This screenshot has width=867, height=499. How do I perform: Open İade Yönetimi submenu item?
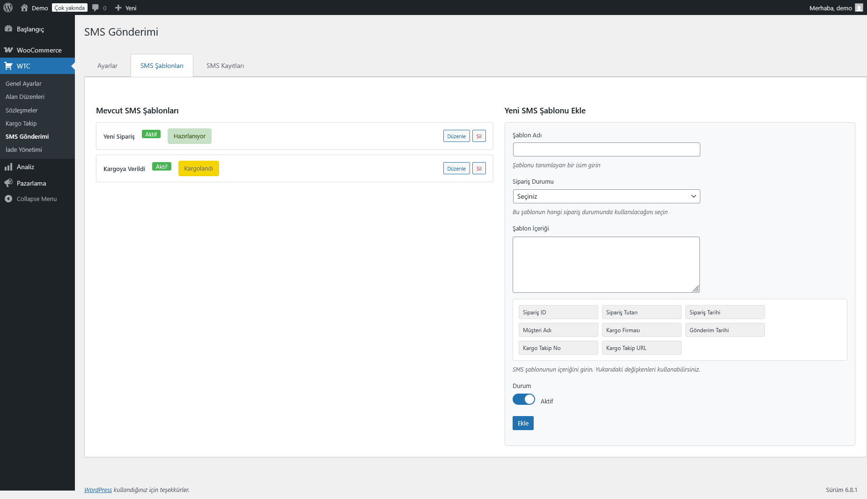24,149
